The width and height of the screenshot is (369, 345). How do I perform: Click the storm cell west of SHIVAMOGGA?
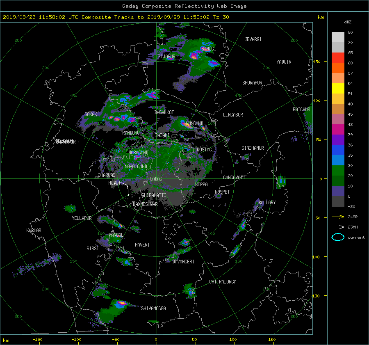pyautogui.click(x=121, y=303)
